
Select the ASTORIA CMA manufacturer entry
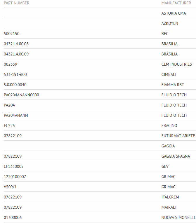coord(174,13)
